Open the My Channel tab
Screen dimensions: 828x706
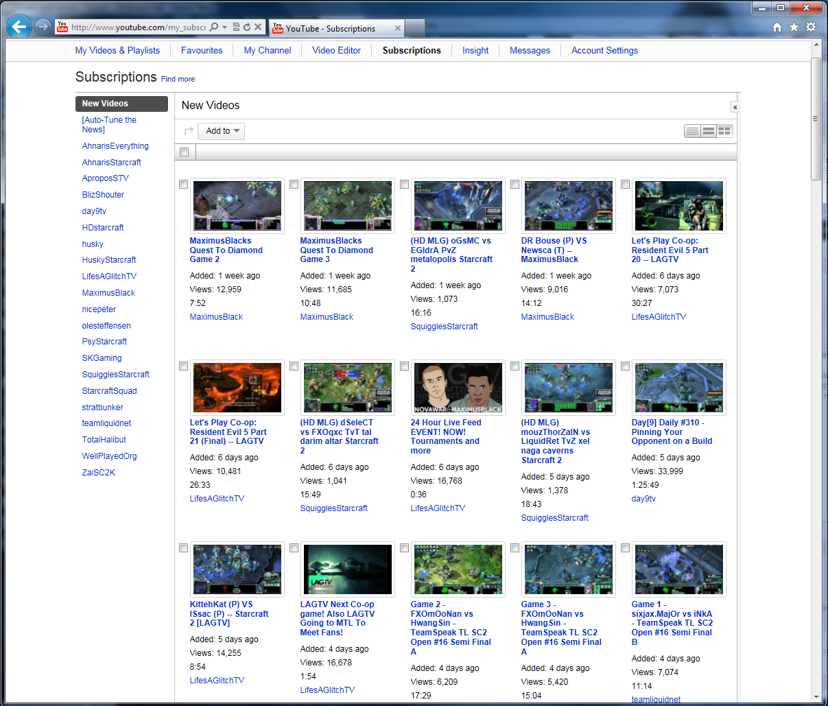tap(268, 51)
